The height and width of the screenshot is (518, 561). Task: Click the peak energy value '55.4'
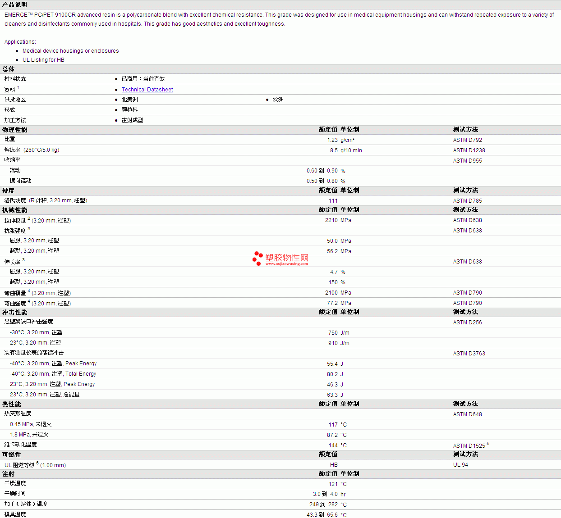click(x=332, y=364)
